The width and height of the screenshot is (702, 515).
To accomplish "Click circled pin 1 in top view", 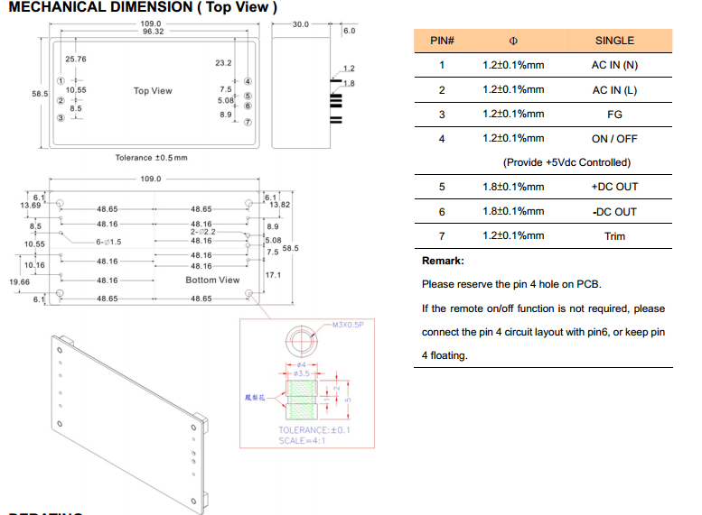I will click(60, 81).
